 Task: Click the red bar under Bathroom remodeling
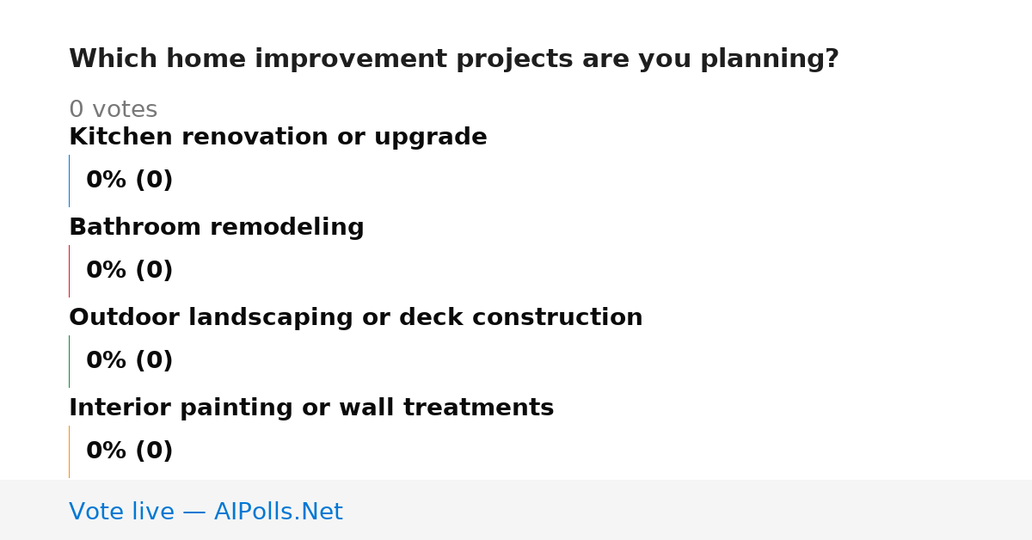[69, 271]
